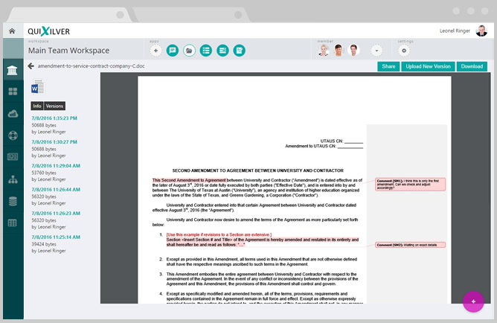Expand the members dropdown arrow
The height and width of the screenshot is (323, 497).
(x=376, y=51)
